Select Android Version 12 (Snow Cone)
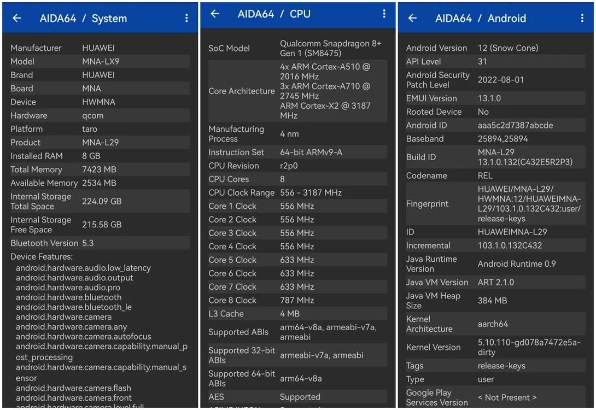Image resolution: width=596 pixels, height=410 pixels. (508, 48)
